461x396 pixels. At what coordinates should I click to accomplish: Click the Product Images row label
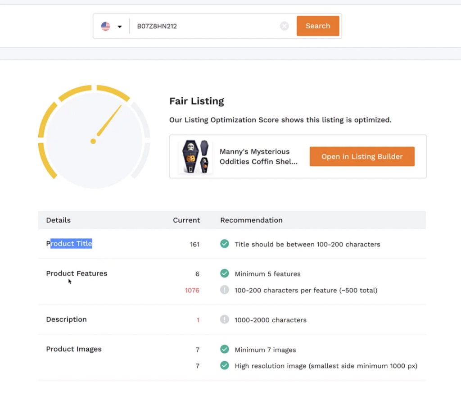[x=74, y=349]
